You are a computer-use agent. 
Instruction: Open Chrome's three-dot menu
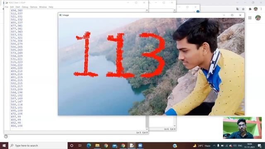pos(261,9)
